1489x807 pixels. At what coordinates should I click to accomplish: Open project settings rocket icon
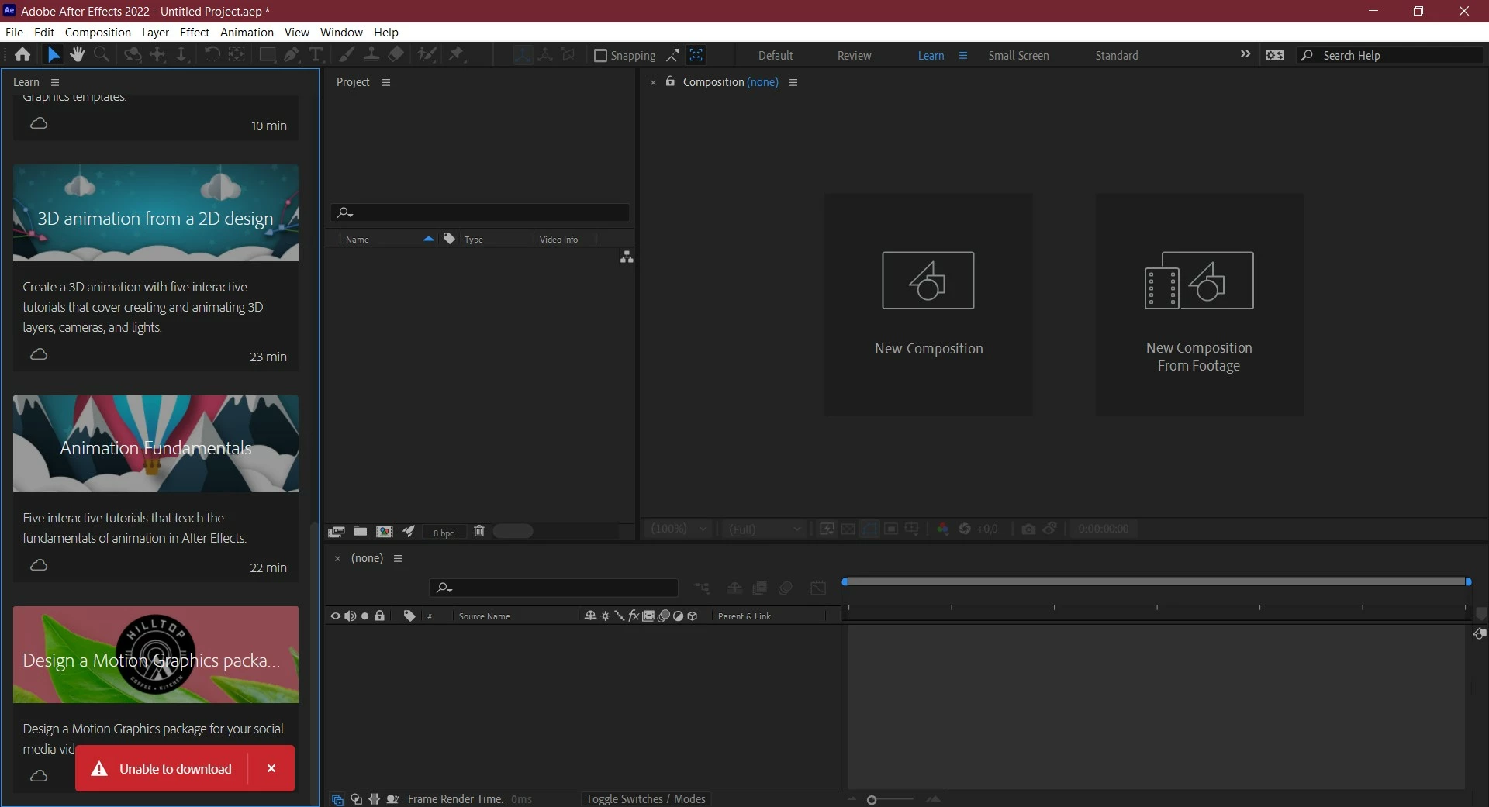[409, 532]
